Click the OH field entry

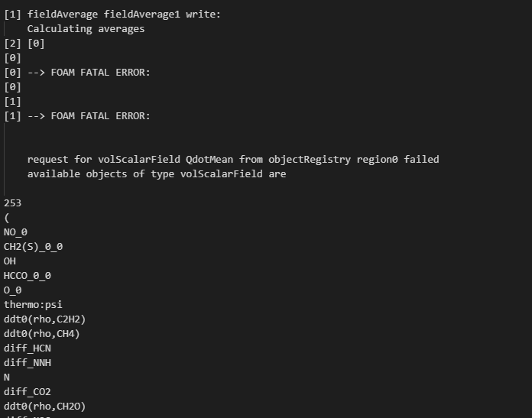coord(10,261)
